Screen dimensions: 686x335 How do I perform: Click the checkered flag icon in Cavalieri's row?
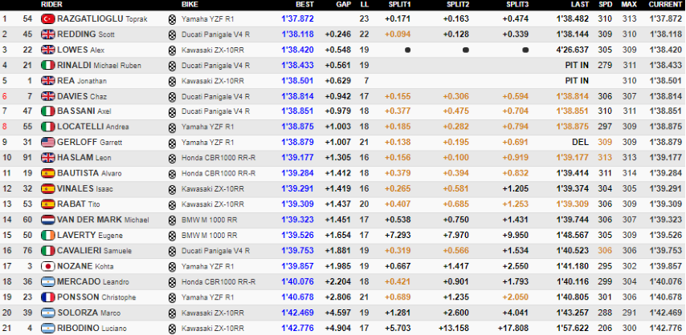(x=172, y=251)
